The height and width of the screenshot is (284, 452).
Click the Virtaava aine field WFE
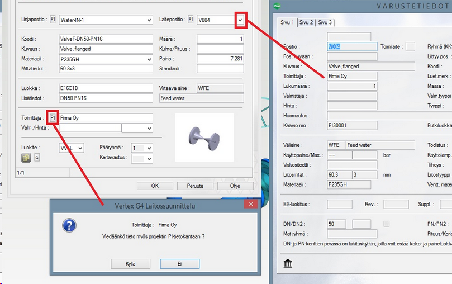coord(220,88)
